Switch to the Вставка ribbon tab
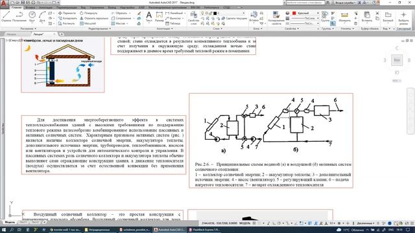Viewport: 415px width, 233px height. point(30,7)
